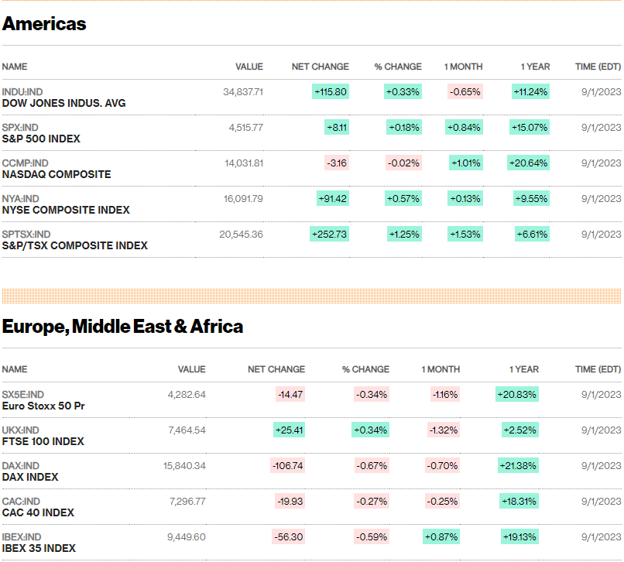
Task: Click the +252.73 net change cell
Action: click(330, 235)
